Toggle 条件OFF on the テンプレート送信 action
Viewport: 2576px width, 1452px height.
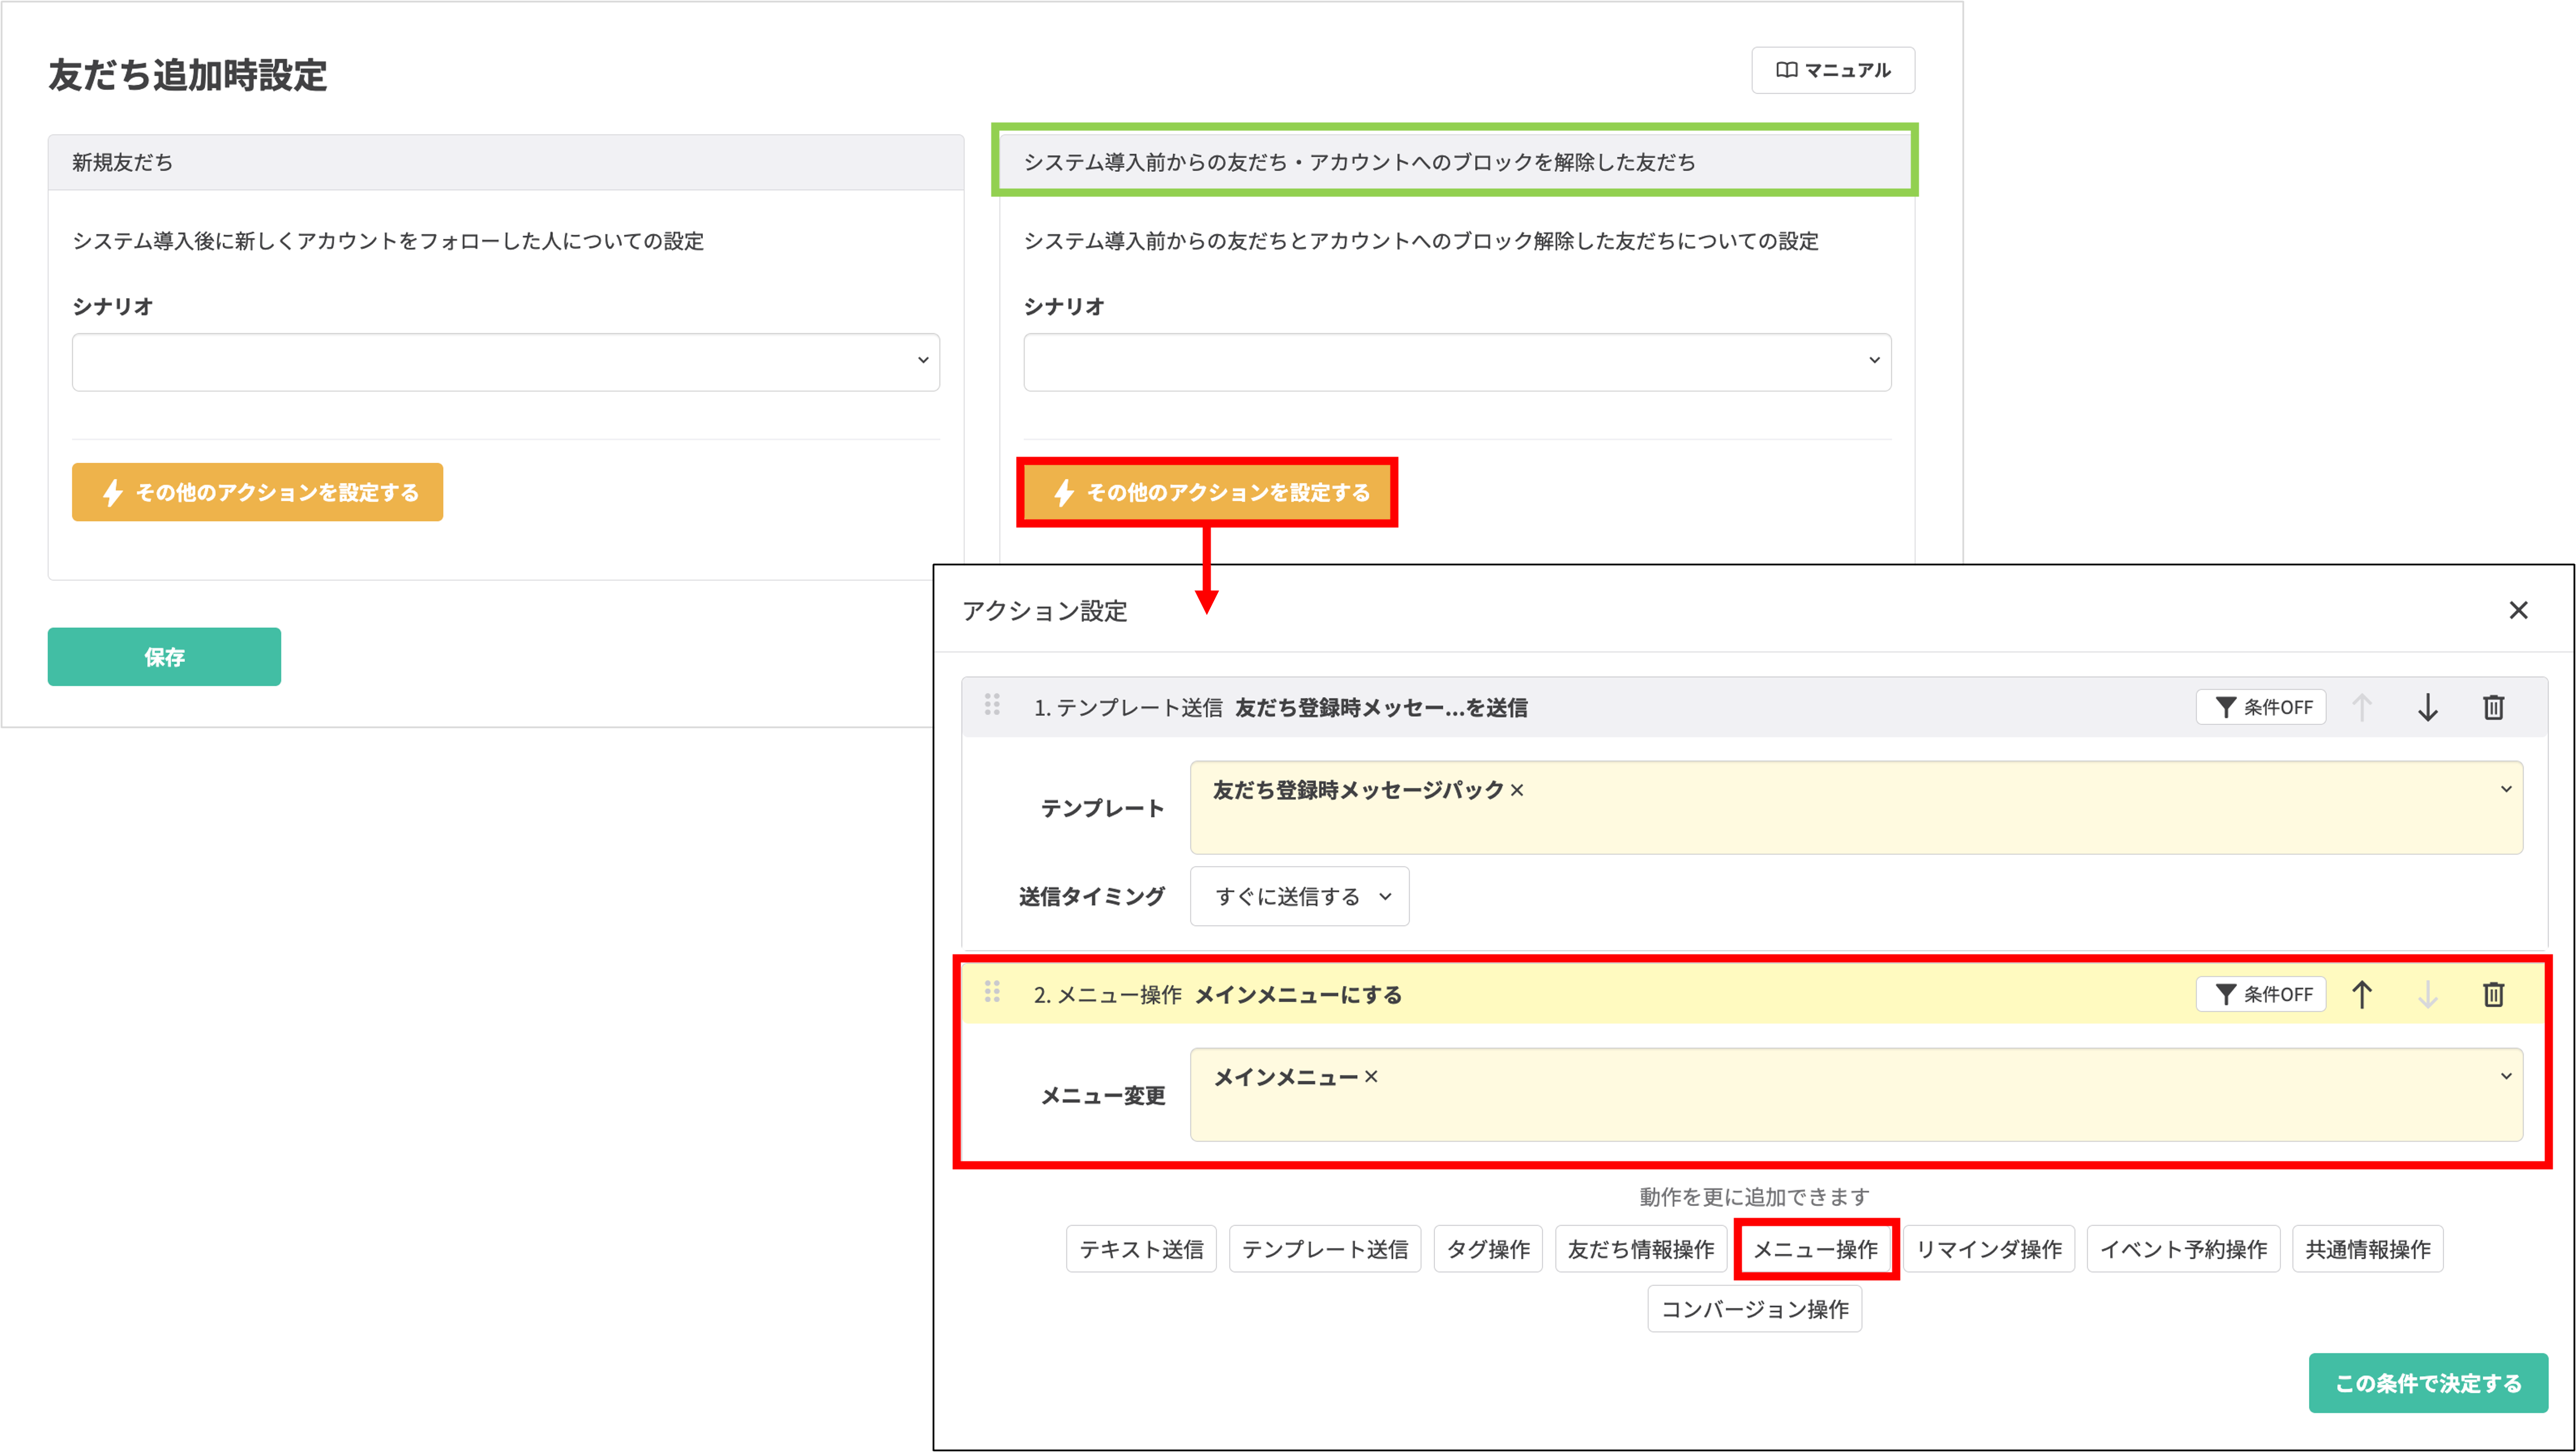[2261, 707]
